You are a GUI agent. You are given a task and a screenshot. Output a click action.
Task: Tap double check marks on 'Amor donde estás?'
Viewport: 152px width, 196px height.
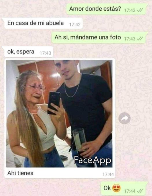pyautogui.click(x=140, y=10)
